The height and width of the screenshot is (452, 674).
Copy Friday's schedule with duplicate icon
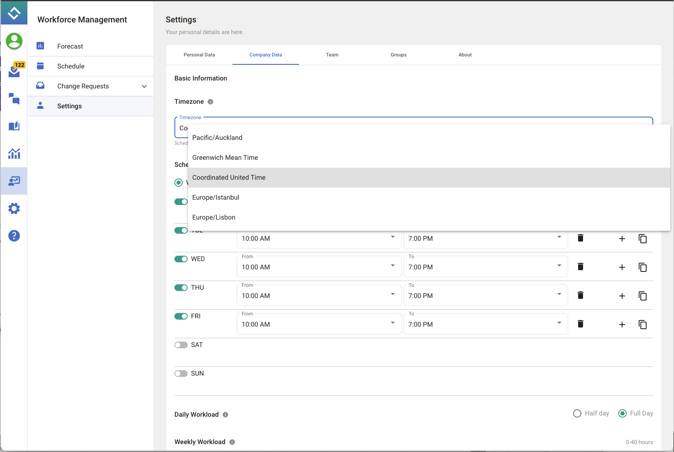point(642,325)
